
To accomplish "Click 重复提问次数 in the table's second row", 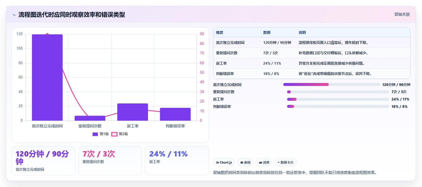I will pos(227,53).
